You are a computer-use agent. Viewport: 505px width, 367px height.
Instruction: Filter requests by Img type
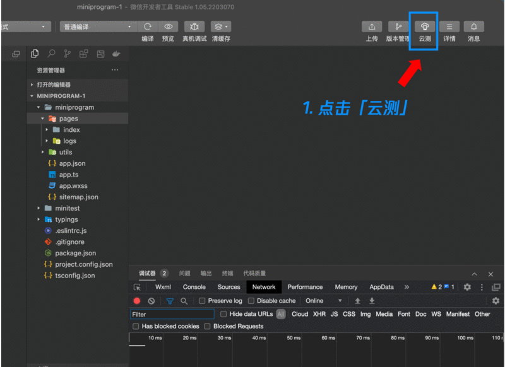click(x=365, y=314)
